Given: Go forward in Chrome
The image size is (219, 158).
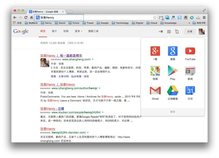Looking at the screenshot, I should (20, 18).
